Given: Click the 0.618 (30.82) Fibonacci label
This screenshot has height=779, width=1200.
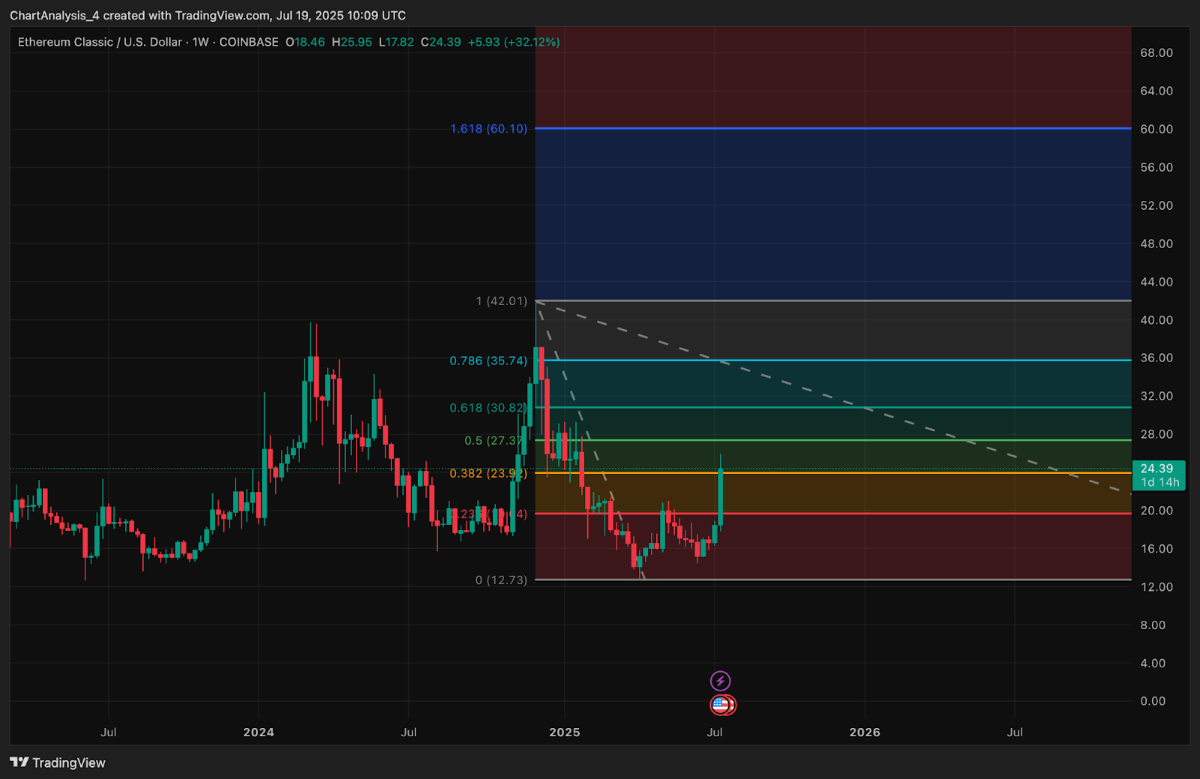Looking at the screenshot, I should (488, 408).
